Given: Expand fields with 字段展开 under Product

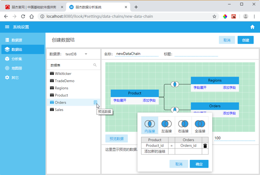Looking at the screenshot, I should pos(120,100).
